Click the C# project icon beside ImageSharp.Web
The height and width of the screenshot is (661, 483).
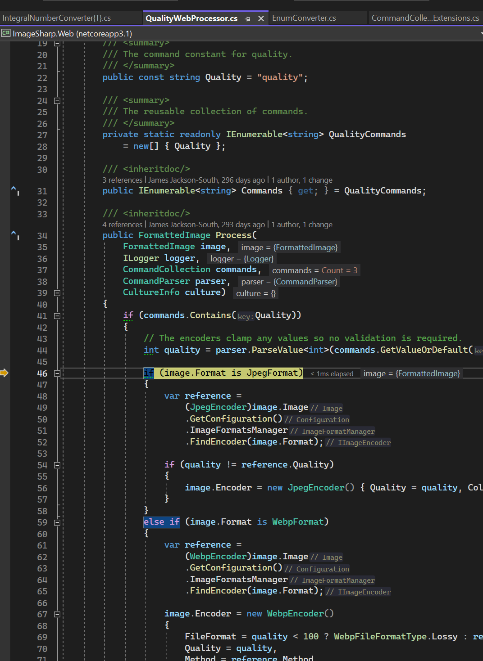click(6, 33)
